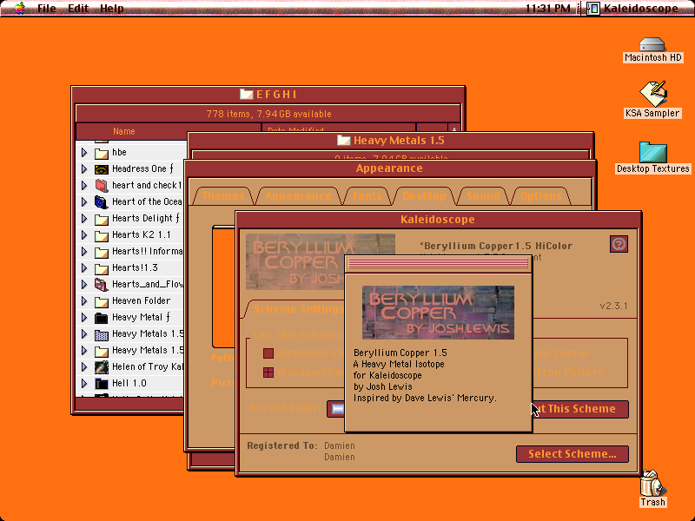Expand the Hell 1.0 folder
The height and width of the screenshot is (521, 695).
point(84,383)
